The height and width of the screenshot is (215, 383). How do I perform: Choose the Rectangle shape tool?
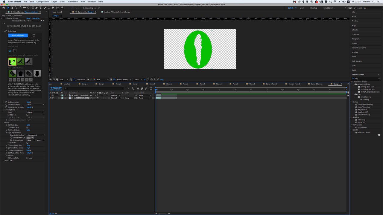click(x=33, y=8)
